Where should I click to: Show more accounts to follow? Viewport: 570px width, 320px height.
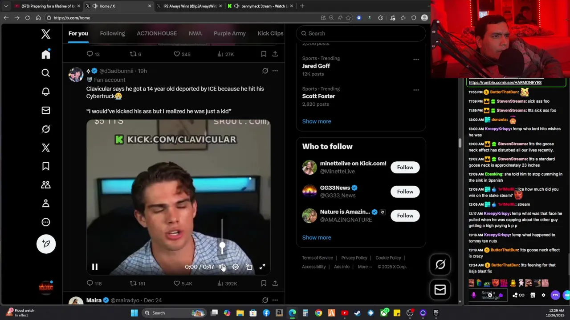[x=317, y=237]
